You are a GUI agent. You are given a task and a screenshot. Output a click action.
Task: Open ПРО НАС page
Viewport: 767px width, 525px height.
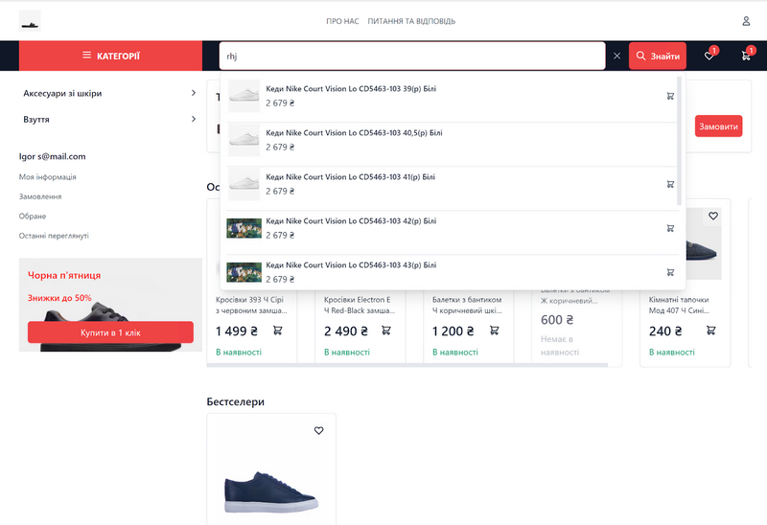[342, 21]
